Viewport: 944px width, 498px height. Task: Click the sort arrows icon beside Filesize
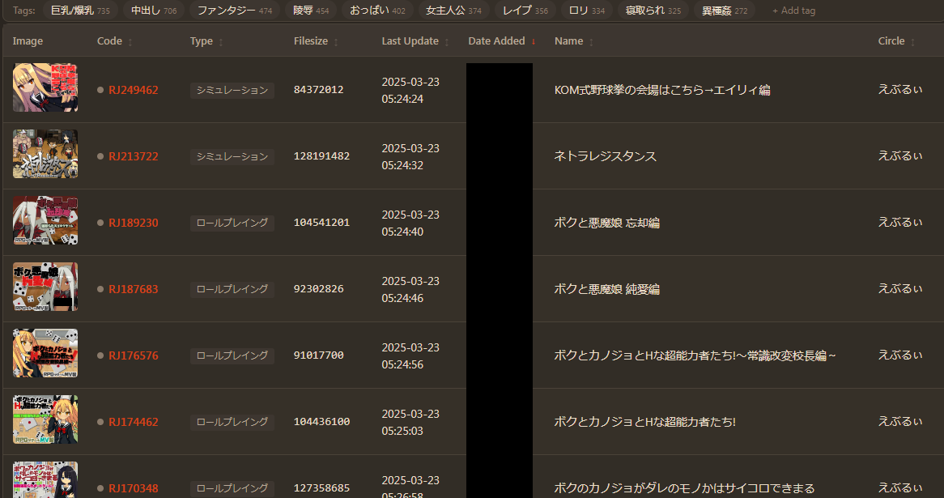click(x=336, y=42)
